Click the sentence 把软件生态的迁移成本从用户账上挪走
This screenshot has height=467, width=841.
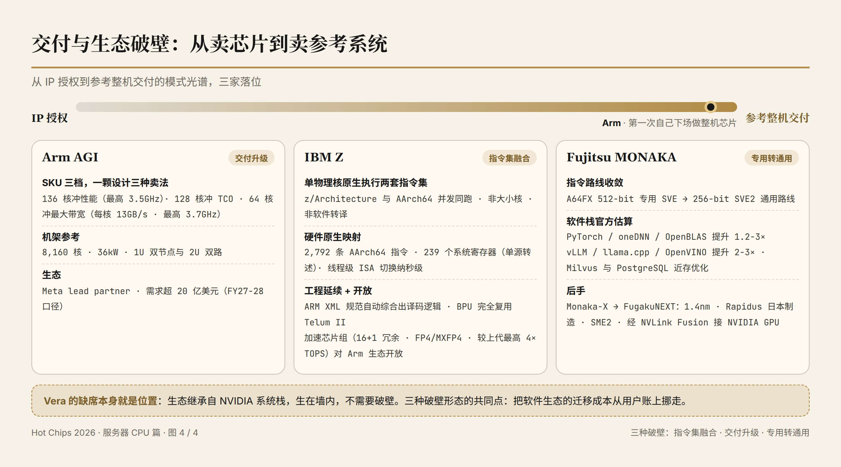[597, 401]
